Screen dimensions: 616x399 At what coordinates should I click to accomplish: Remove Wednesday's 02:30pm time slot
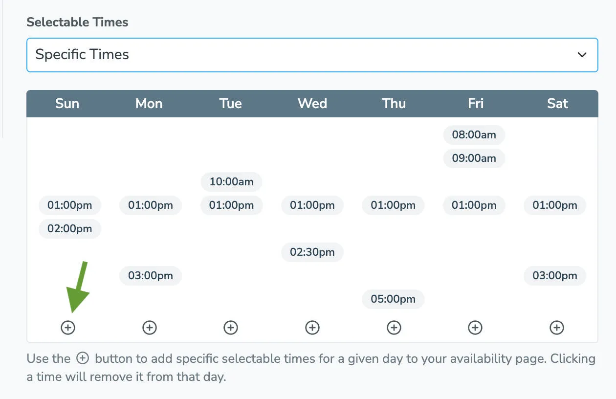click(x=312, y=252)
